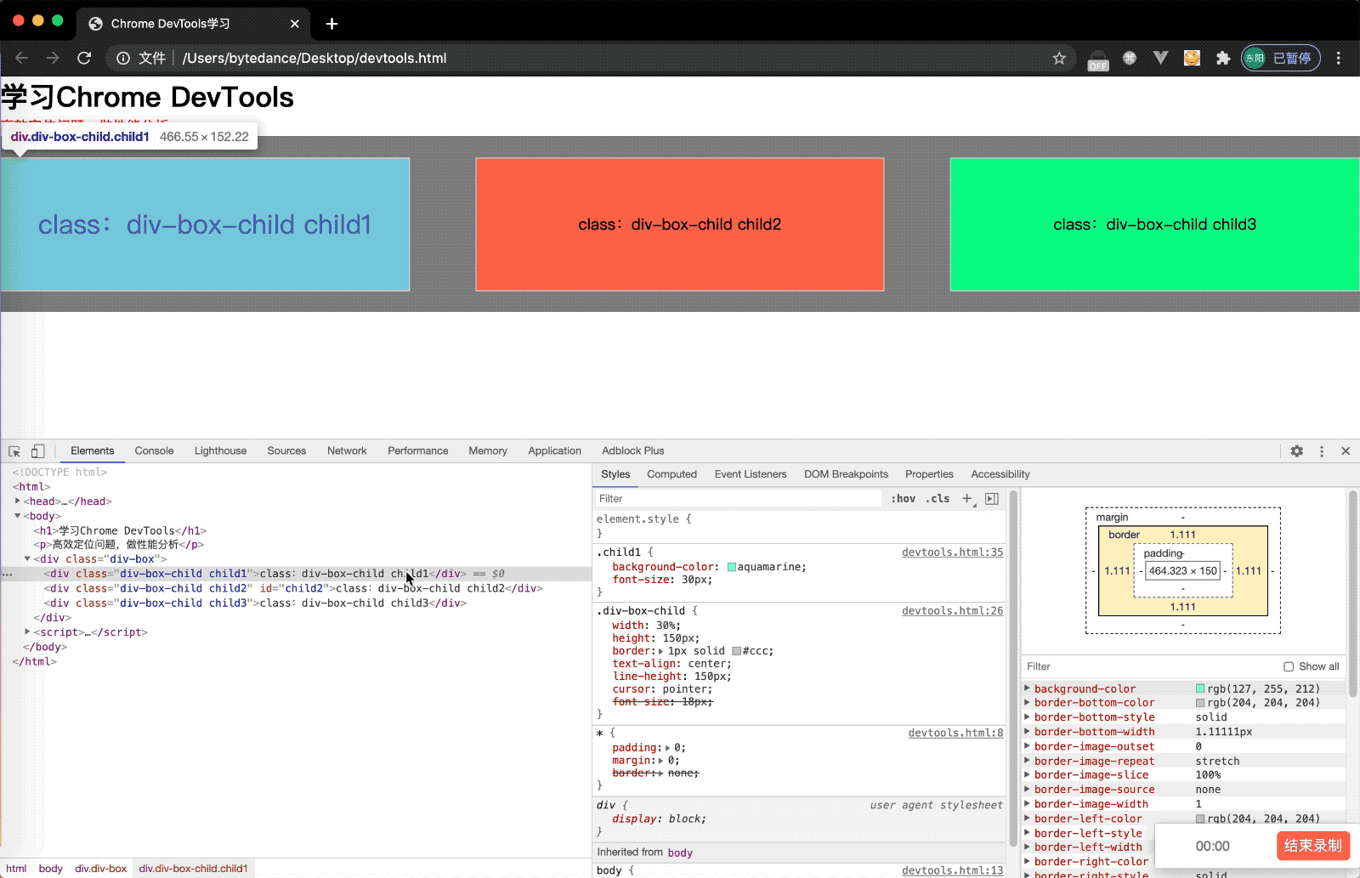Open the 已暂停 profile button
This screenshot has height=878, width=1360.
point(1281,58)
